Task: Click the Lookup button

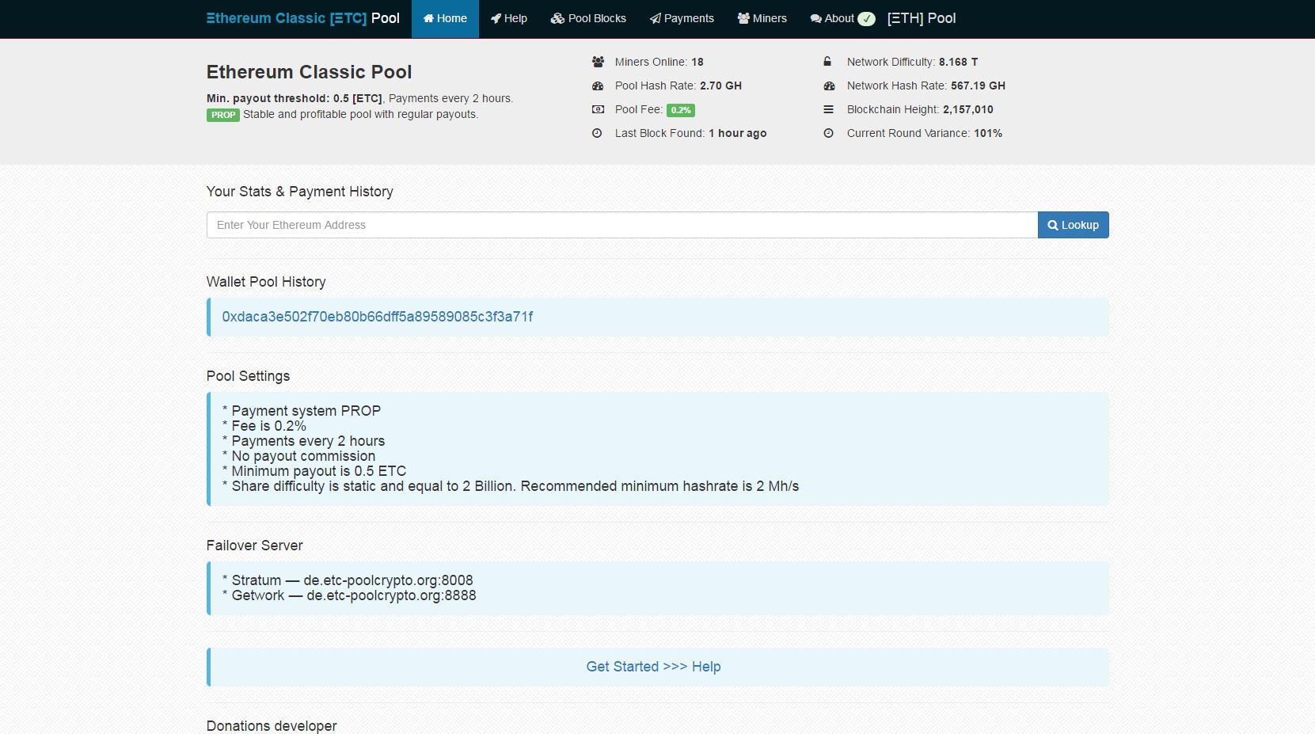Action: 1074,225
